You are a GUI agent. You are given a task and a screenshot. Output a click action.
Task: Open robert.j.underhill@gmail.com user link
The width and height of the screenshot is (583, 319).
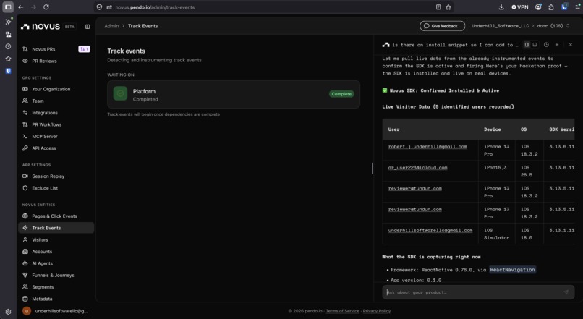427,147
